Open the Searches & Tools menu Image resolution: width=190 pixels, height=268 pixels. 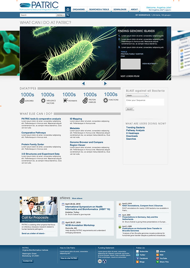click(99, 9)
